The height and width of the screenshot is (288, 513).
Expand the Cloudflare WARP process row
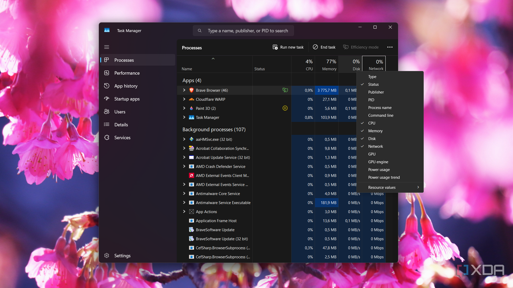[x=184, y=99]
